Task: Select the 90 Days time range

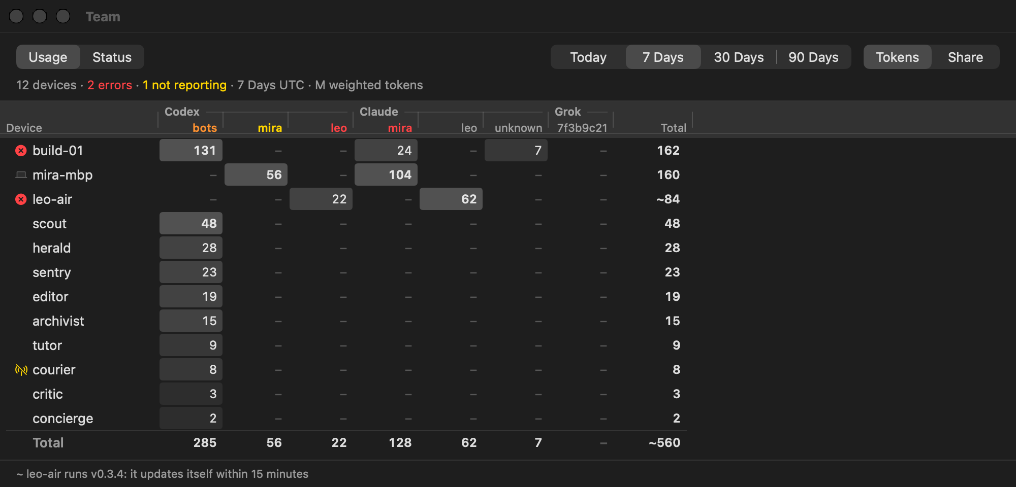Action: (x=814, y=57)
